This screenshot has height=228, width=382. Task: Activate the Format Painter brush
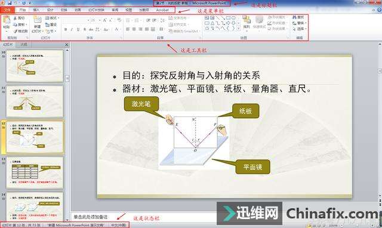pyautogui.click(x=16, y=31)
